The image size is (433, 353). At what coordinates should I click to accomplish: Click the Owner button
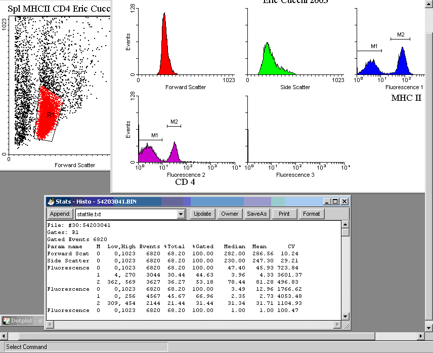230,214
